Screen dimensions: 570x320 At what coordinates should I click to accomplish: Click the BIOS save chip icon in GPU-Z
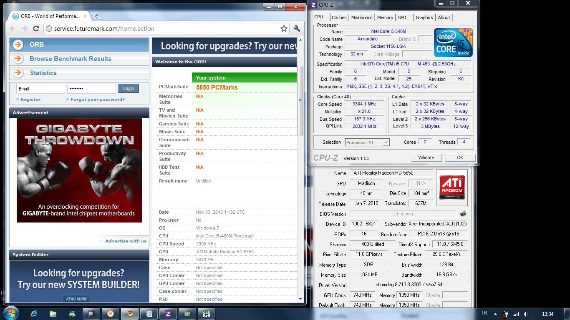[463, 214]
